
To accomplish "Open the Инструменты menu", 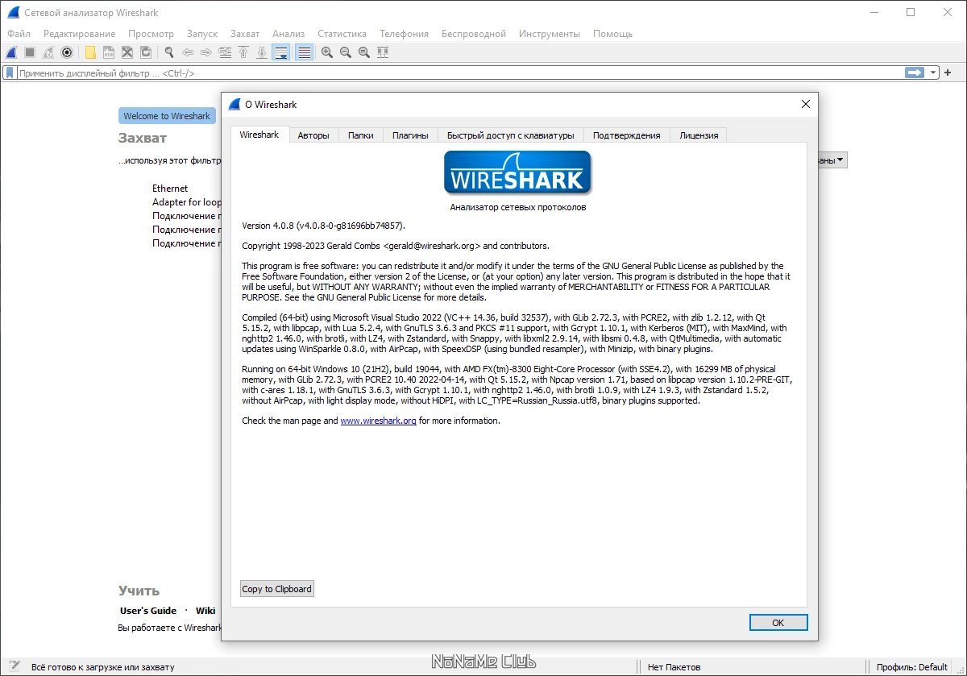I will coord(550,34).
